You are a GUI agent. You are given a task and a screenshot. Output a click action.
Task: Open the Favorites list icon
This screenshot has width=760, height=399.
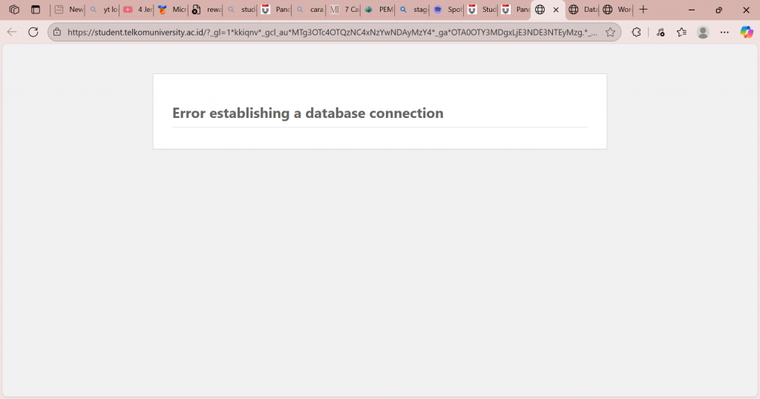coord(681,33)
